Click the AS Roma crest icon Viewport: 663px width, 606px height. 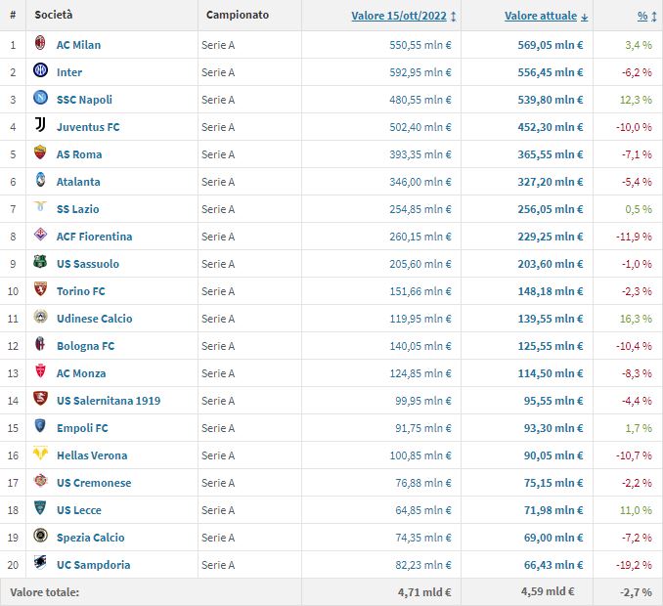[40, 154]
